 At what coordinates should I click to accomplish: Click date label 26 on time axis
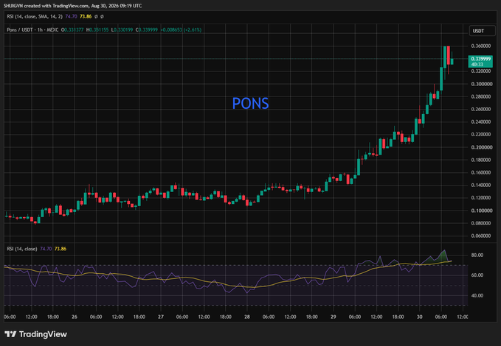pos(75,317)
